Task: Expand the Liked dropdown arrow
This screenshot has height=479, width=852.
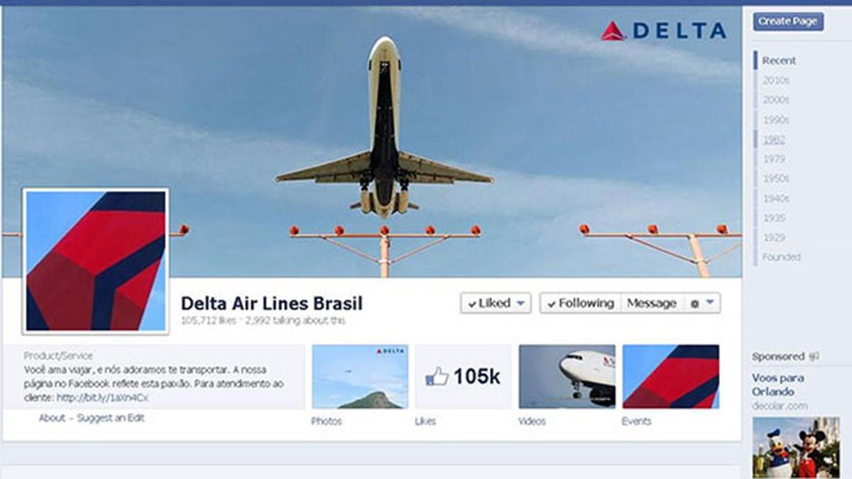Action: coord(521,303)
